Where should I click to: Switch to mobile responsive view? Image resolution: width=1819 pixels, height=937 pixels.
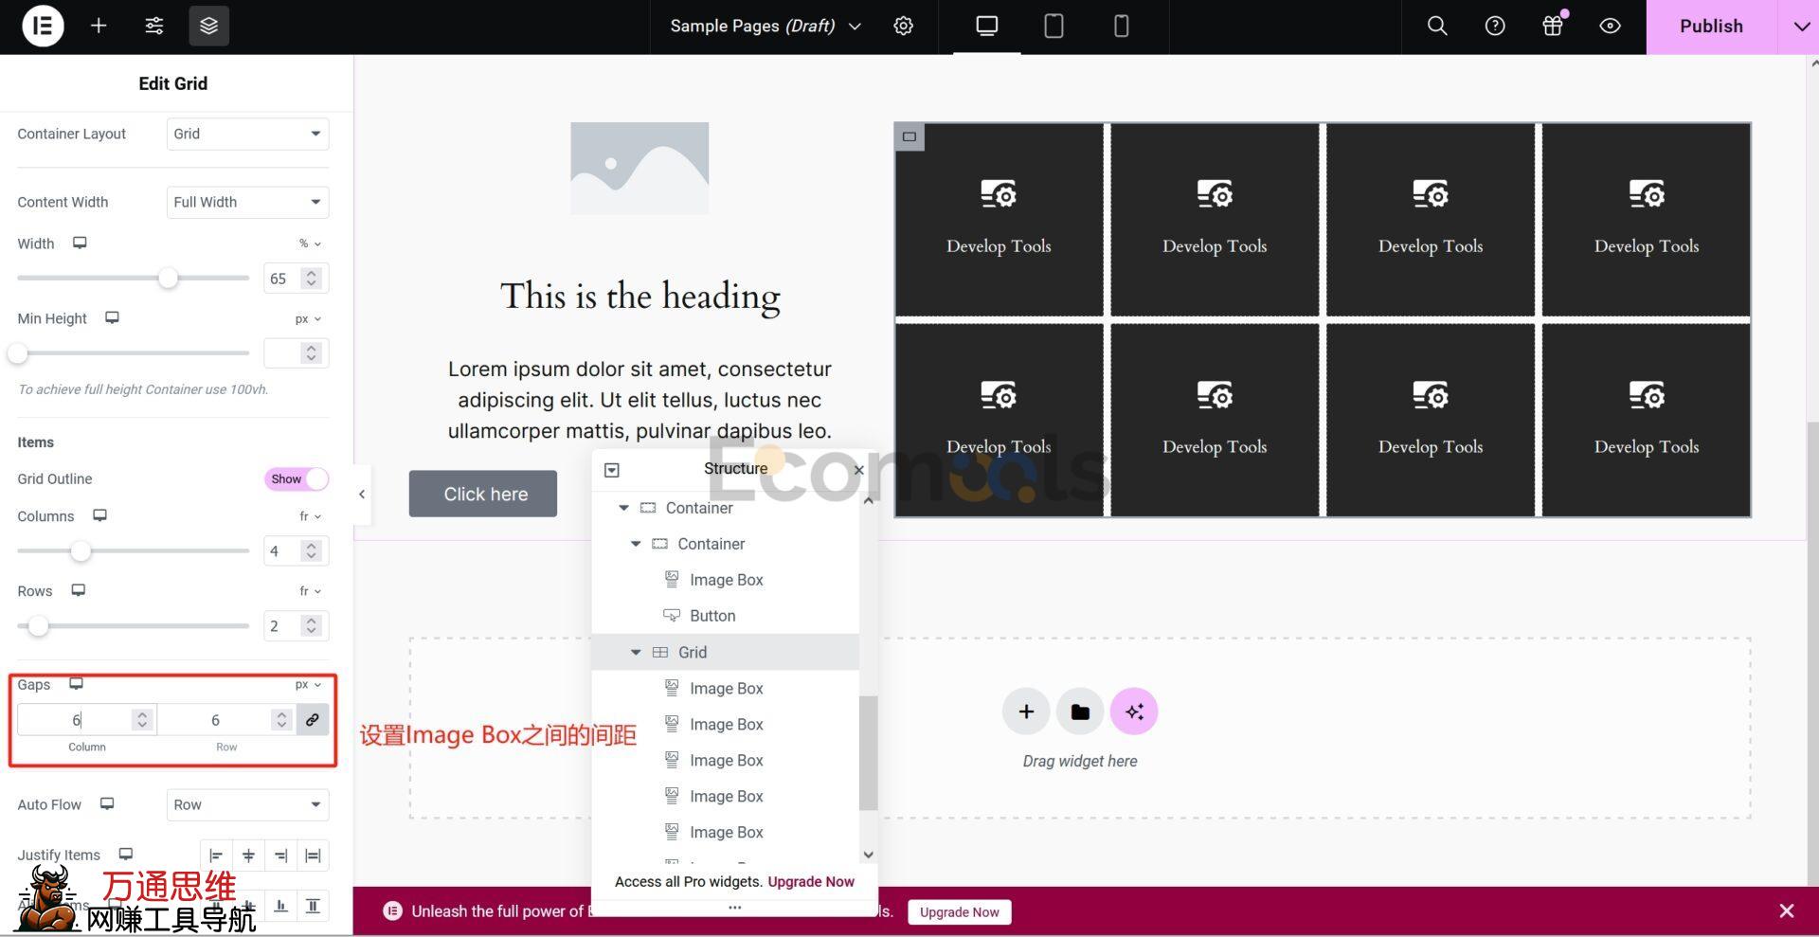tap(1121, 26)
